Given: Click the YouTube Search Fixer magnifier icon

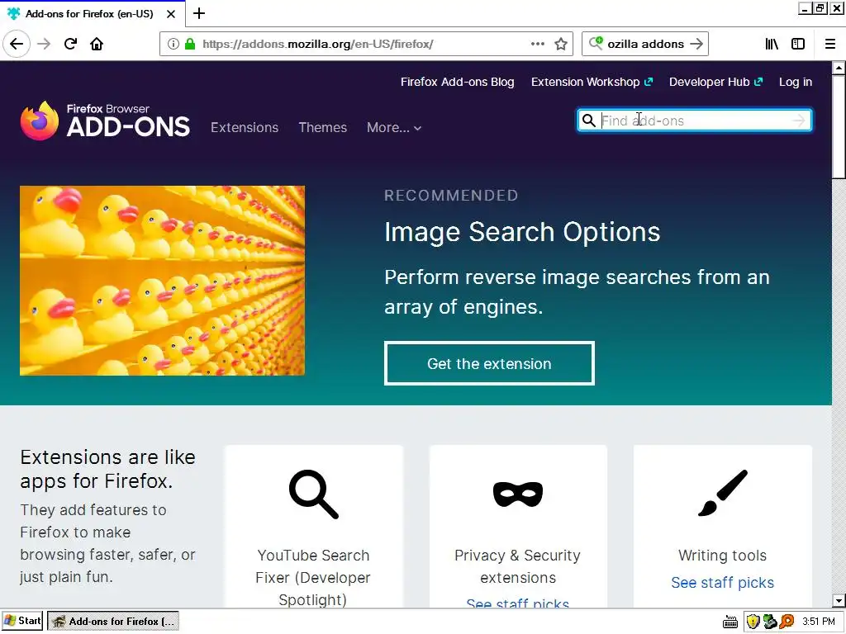Looking at the screenshot, I should point(313,494).
